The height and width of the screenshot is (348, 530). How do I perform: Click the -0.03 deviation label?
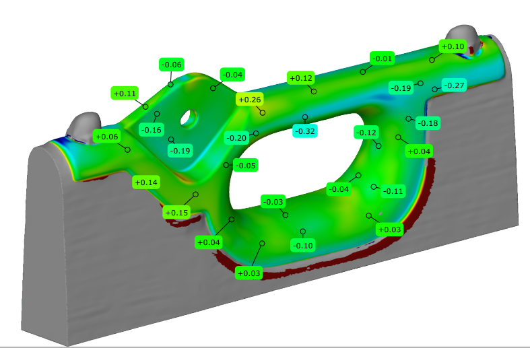click(x=273, y=202)
